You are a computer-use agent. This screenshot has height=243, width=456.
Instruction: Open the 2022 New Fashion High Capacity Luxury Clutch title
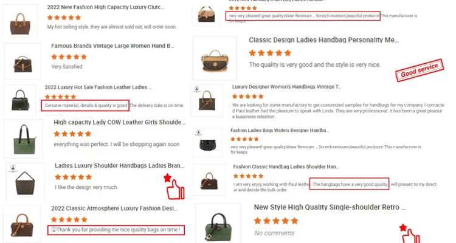[x=106, y=7]
